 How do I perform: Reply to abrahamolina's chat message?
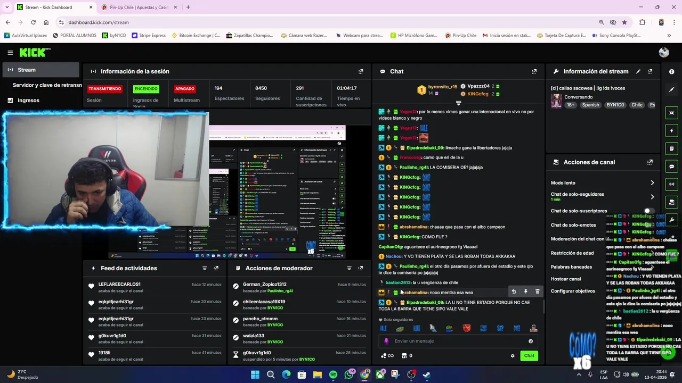[x=514, y=292]
